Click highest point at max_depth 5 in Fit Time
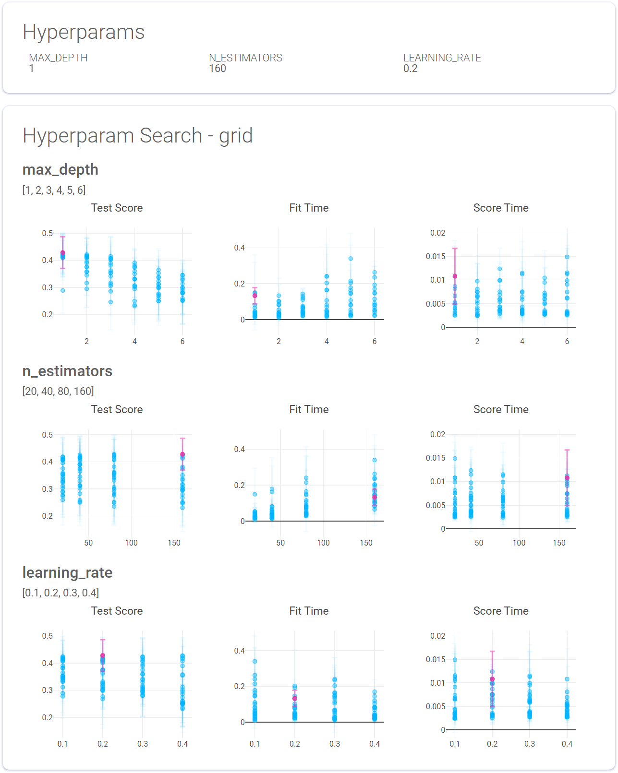618x773 pixels. pyautogui.click(x=351, y=259)
